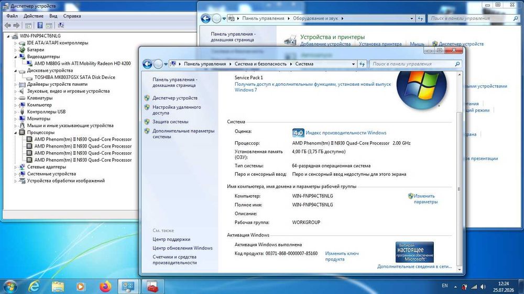Click Система и безопасность in the breadcrumb
Viewport: 524px width, 294px height.
[x=260, y=64]
